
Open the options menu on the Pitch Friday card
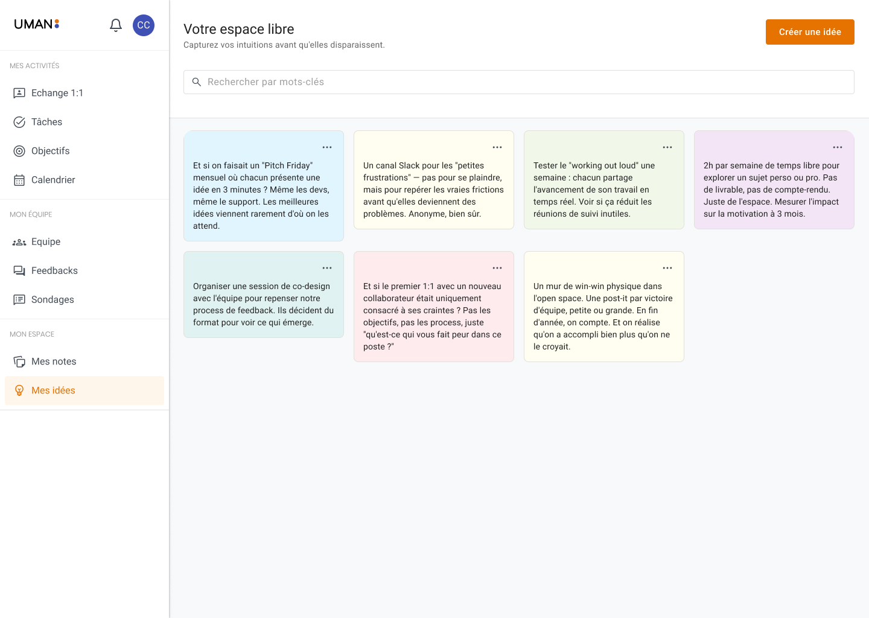pos(327,147)
